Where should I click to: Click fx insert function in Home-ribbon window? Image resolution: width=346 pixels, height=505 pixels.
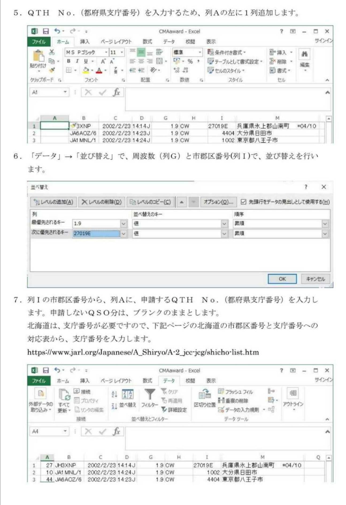(x=116, y=93)
